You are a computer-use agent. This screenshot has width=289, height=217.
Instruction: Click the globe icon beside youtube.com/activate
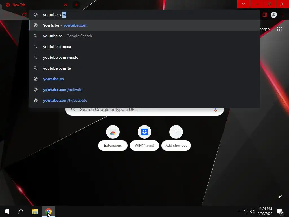[36, 90]
